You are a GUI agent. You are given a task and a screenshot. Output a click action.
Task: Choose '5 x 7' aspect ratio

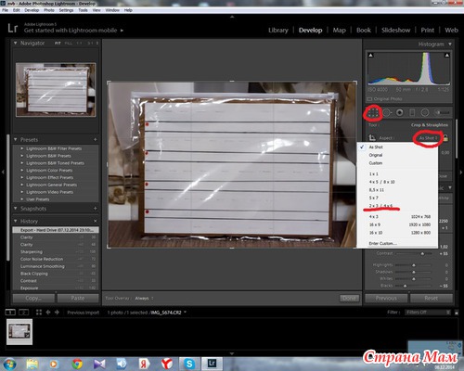pos(373,198)
